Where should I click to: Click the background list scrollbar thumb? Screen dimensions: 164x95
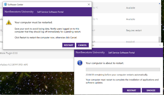tap(160, 40)
